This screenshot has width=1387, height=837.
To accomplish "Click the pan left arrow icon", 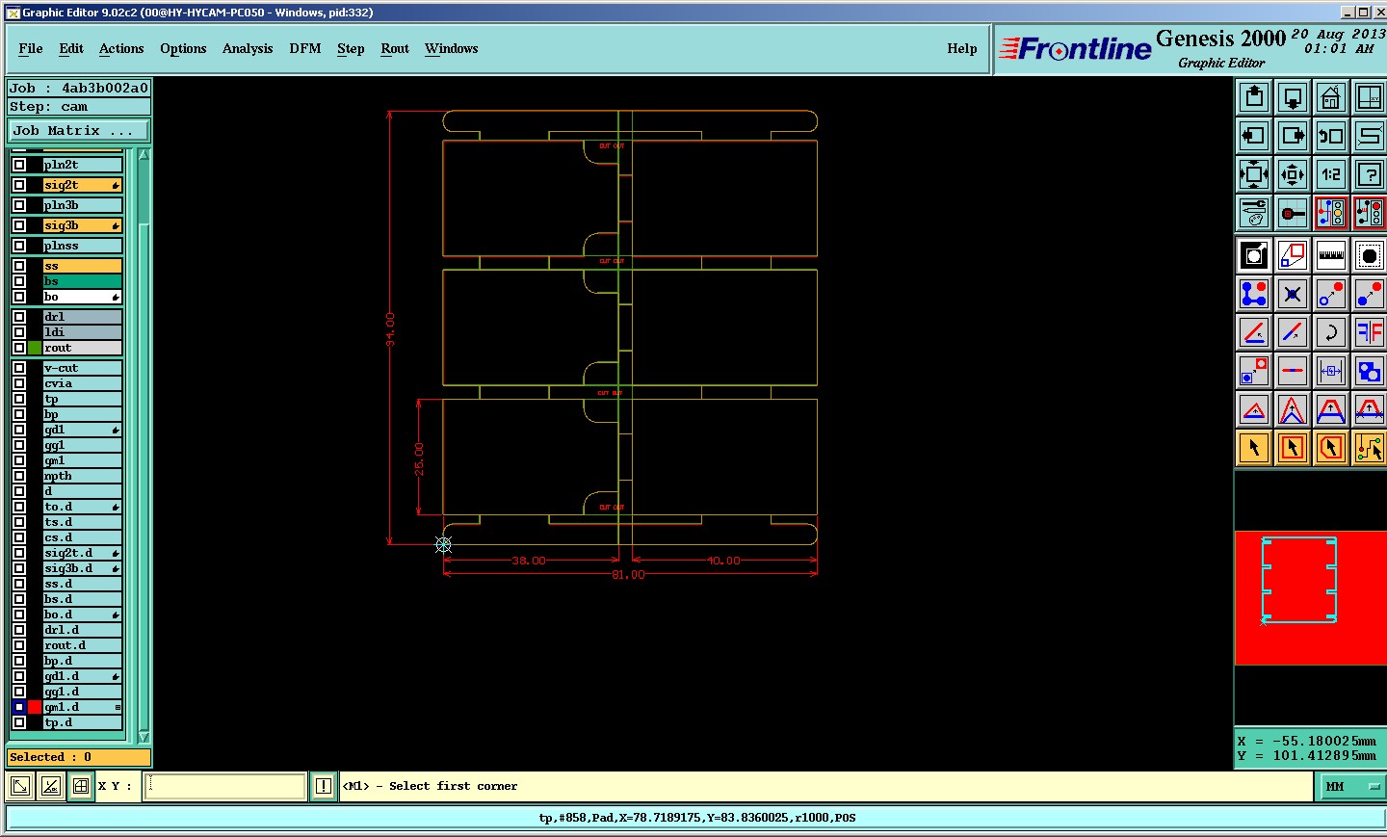I will coord(1254,136).
